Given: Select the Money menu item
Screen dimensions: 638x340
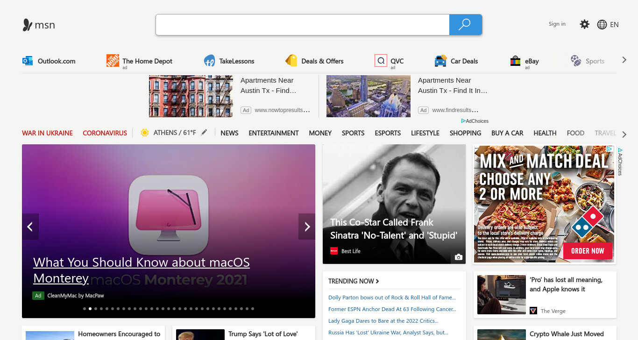Looking at the screenshot, I should [320, 133].
